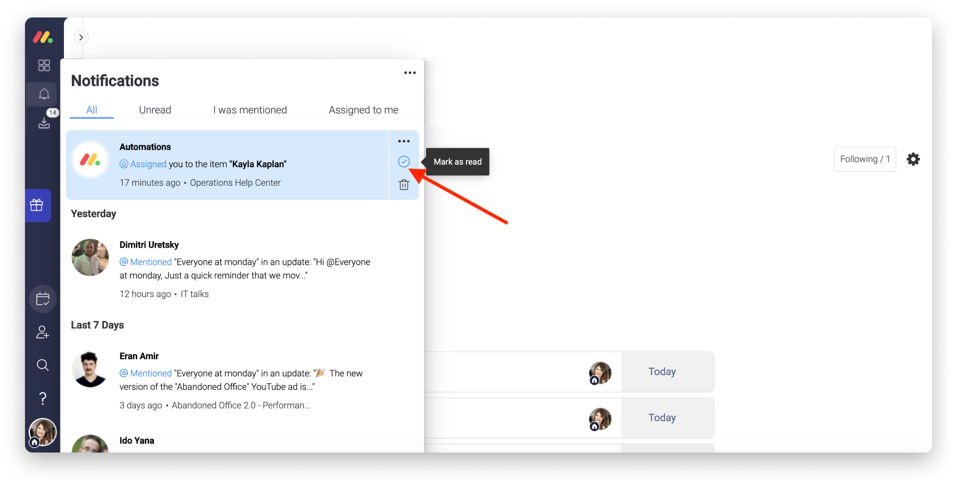
Task: Click the Yesterday section heading
Action: 93,214
